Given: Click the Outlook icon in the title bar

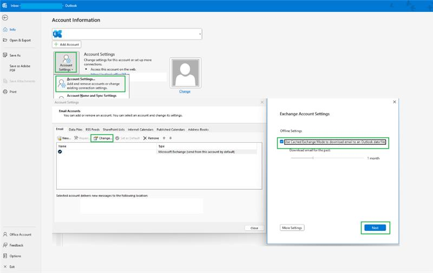Looking at the screenshot, I should click(5, 5).
